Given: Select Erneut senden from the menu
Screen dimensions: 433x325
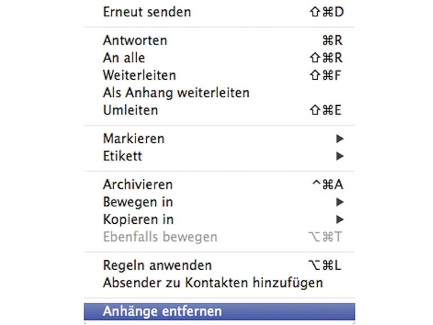Looking at the screenshot, I should point(147,12).
